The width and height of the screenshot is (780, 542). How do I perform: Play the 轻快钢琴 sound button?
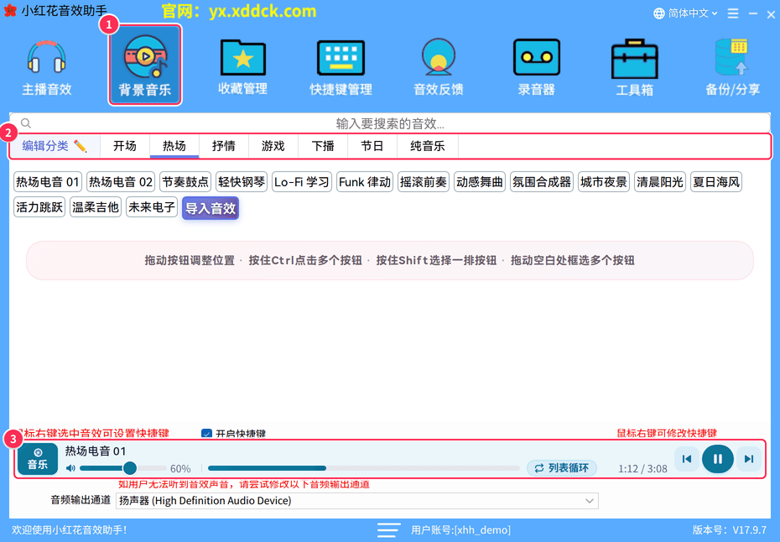pos(242,182)
